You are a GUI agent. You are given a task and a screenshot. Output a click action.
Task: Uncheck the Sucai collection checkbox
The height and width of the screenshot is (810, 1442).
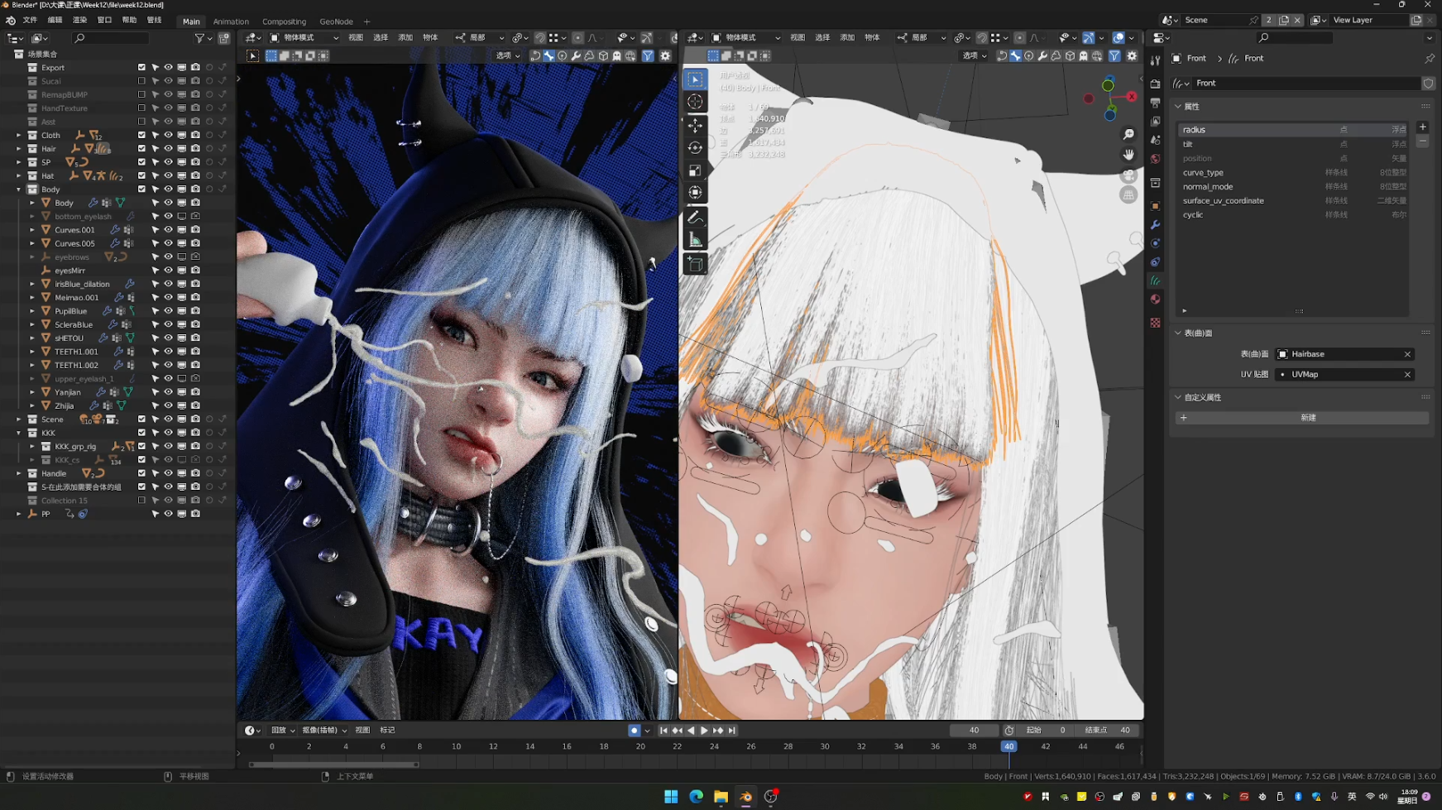click(x=141, y=80)
